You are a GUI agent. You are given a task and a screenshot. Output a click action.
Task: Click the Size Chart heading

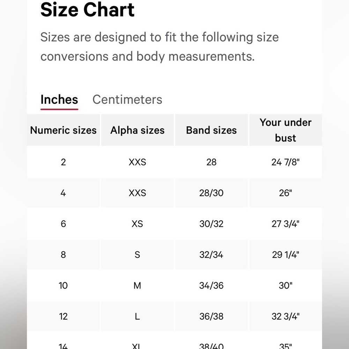[87, 9]
